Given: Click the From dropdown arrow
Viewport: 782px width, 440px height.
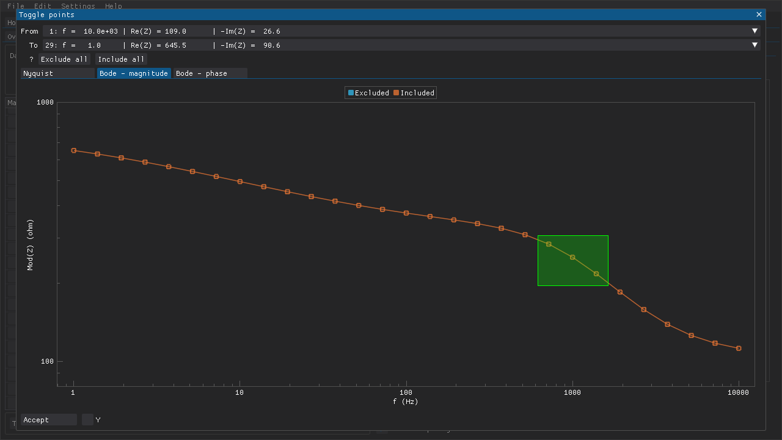Looking at the screenshot, I should 755,31.
